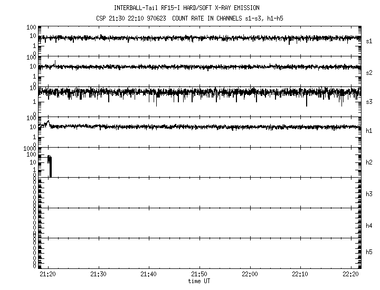
Task: Pick the 21:50 time axis label
Action: 199,274
